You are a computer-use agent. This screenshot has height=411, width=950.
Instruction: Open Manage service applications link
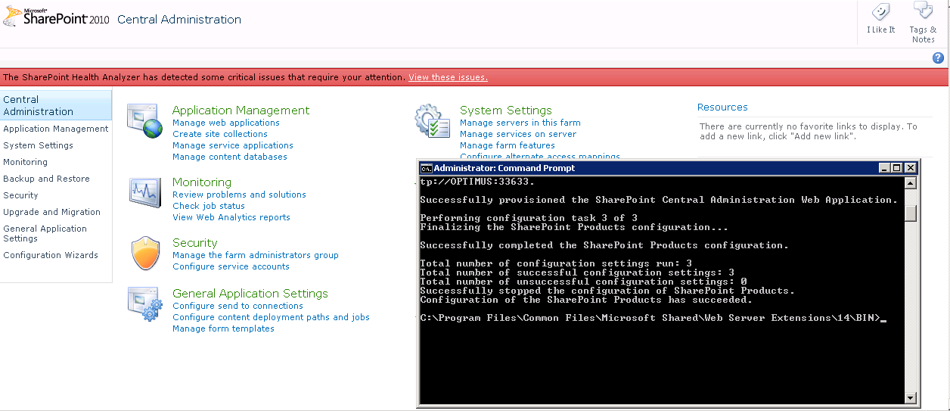233,145
